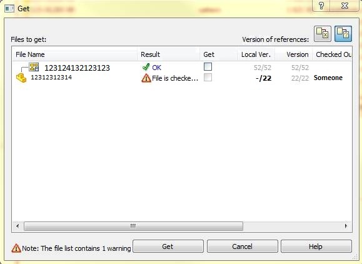Check the Get box for 123124132123123
The image size is (362, 264).
pos(208,67)
